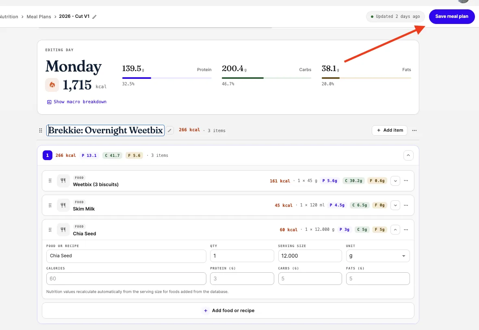Click the Food or Recipe field with Chia Seed

[126, 256]
